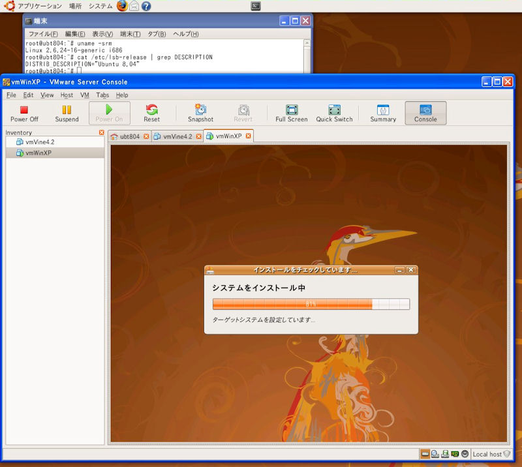Click the Reset toolbar button
This screenshot has height=467, width=522.
[x=151, y=113]
